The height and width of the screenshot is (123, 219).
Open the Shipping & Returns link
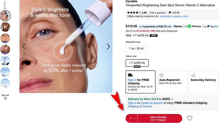pos(140,106)
